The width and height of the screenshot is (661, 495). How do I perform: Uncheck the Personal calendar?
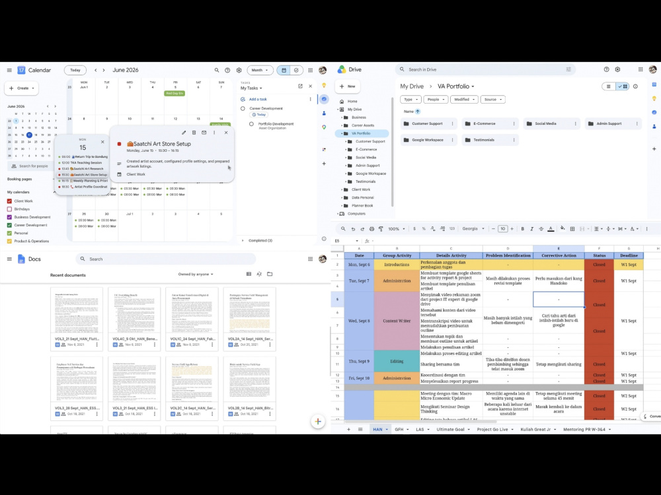9,233
